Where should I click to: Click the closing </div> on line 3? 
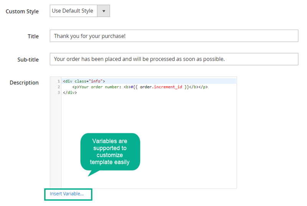(70, 93)
